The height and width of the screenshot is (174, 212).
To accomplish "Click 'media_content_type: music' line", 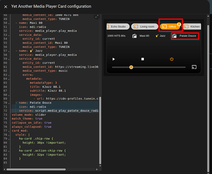I will [45, 71].
